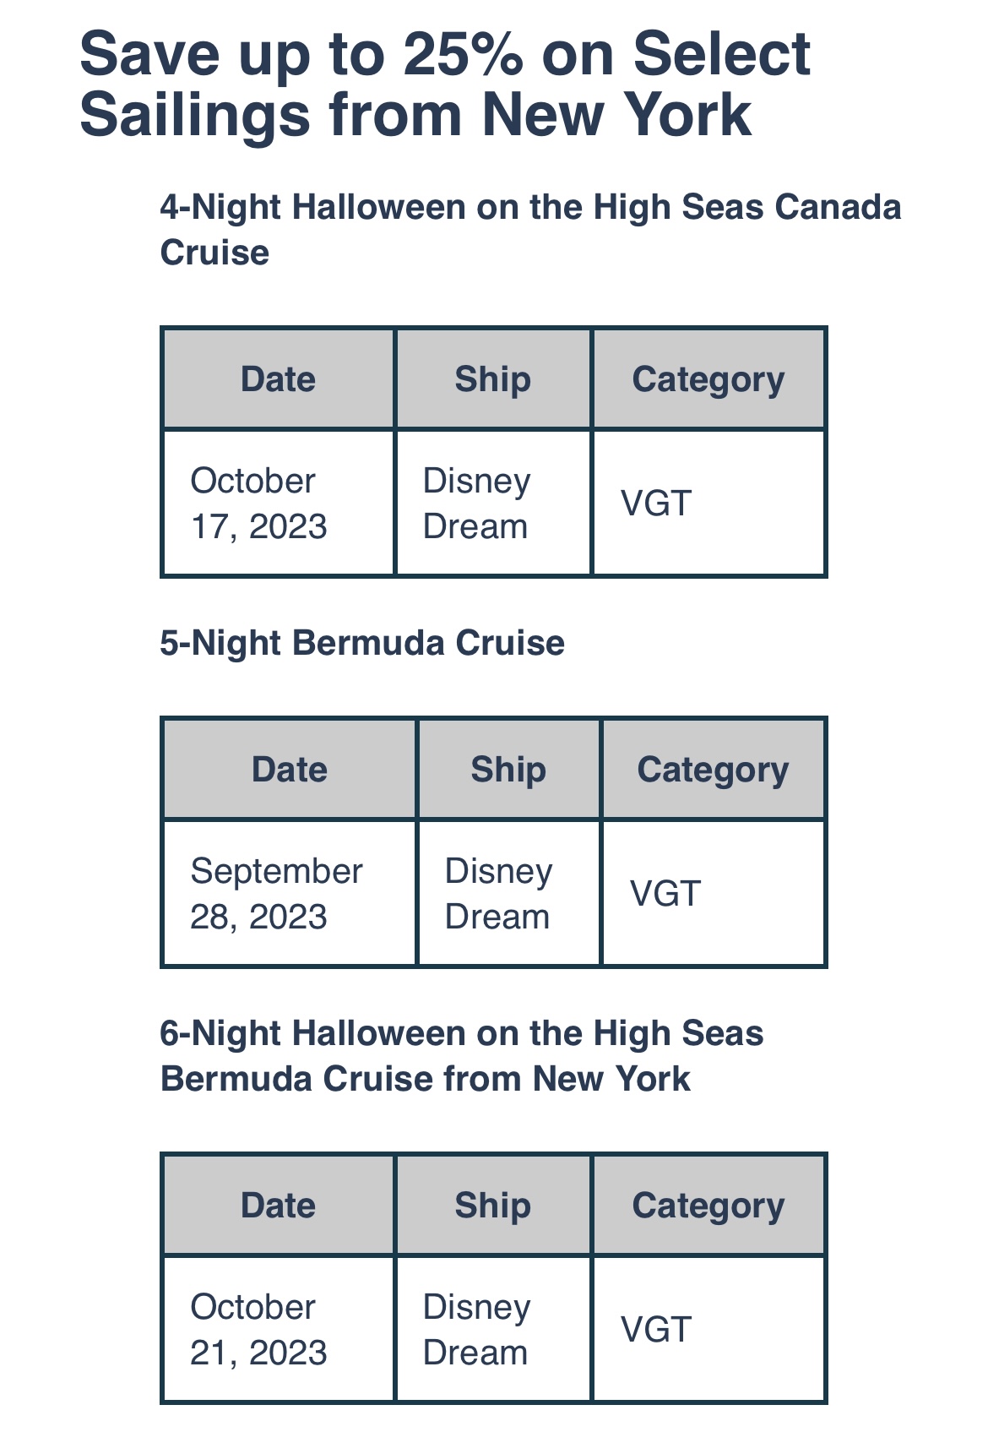
Task: Click Ship header in the 5-Night Bermuda table
Action: point(508,769)
